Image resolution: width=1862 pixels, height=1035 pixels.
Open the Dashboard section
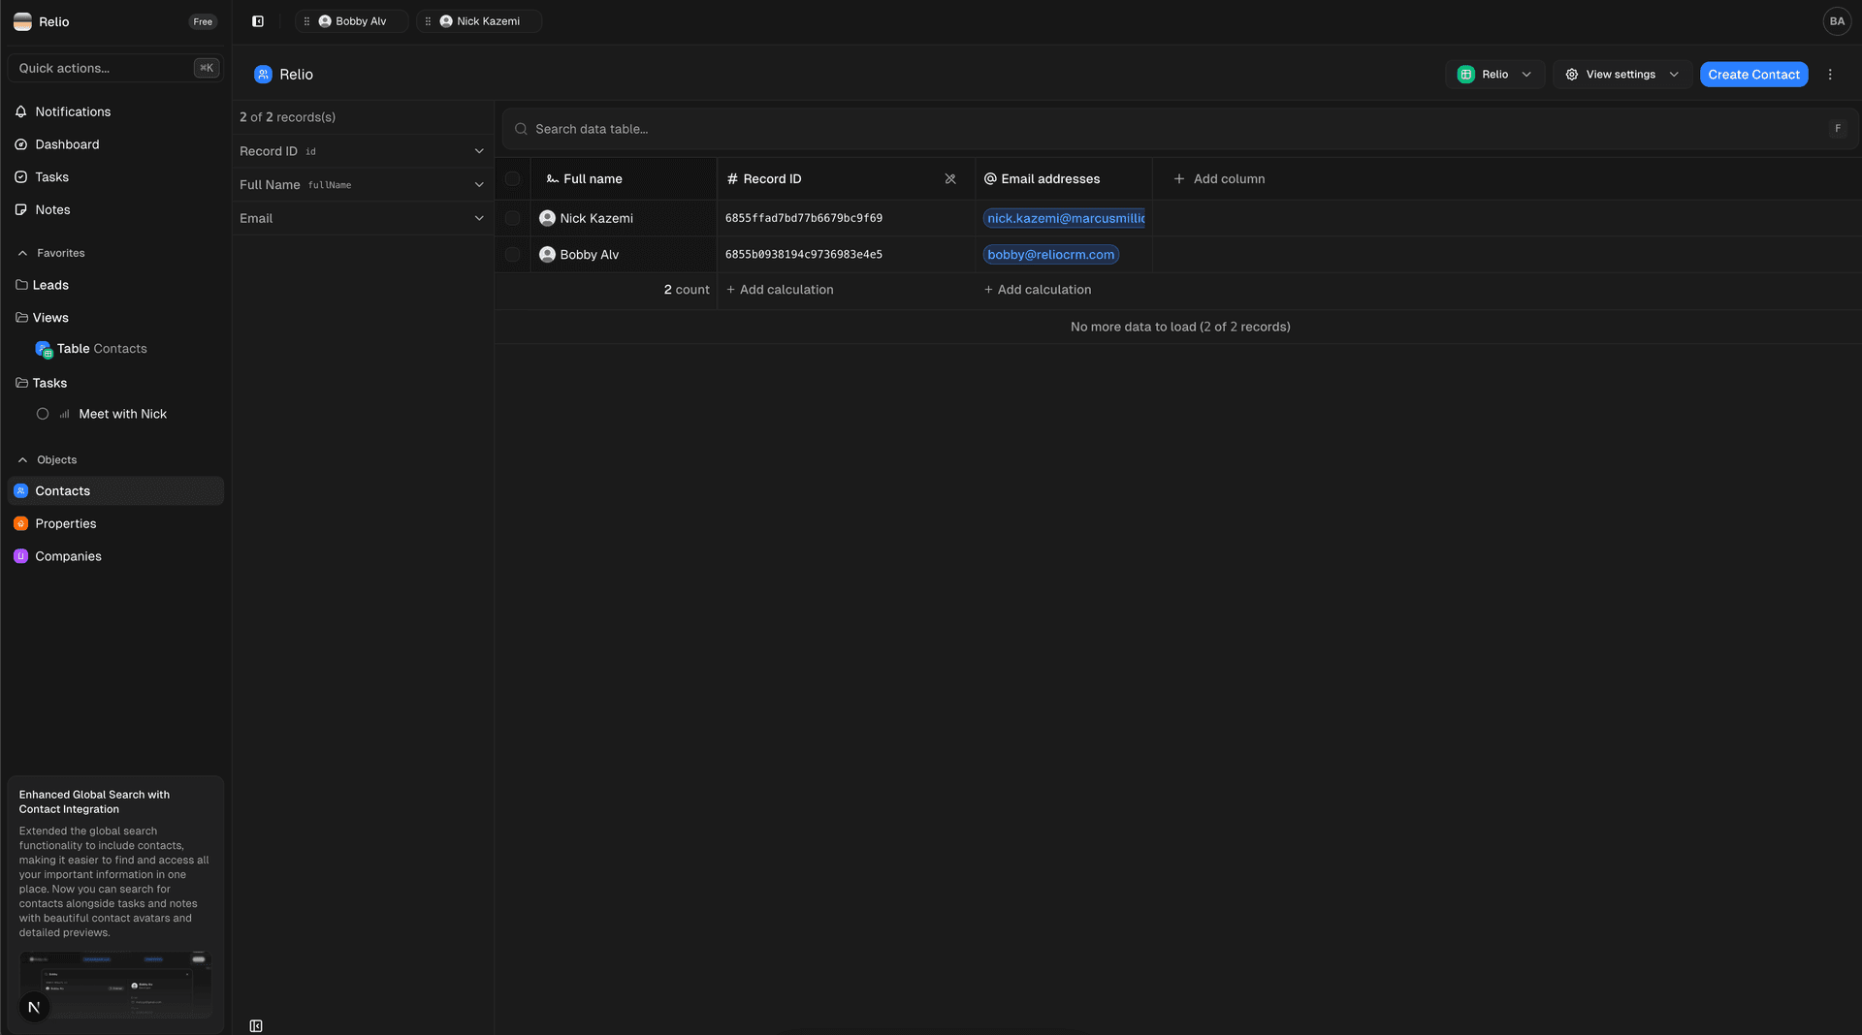(67, 143)
